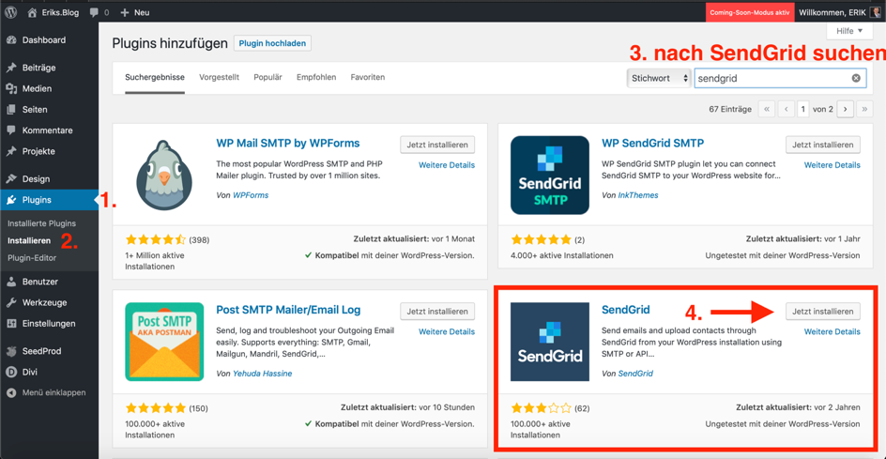Image resolution: width=886 pixels, height=459 pixels.
Task: Open Post SMTP Mailer/Email Log title
Action: point(288,310)
